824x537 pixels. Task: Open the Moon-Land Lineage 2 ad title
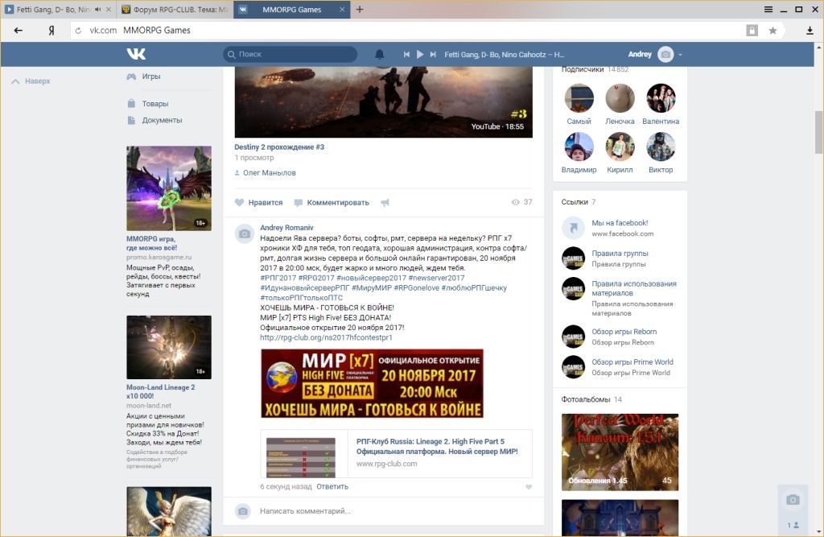point(160,391)
